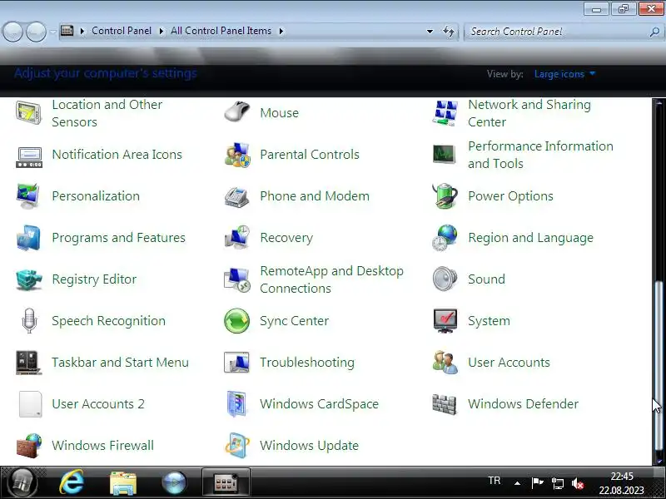Viewport: 666px width, 499px height.
Task: Open the Large icons view dropdown
Action: point(565,74)
